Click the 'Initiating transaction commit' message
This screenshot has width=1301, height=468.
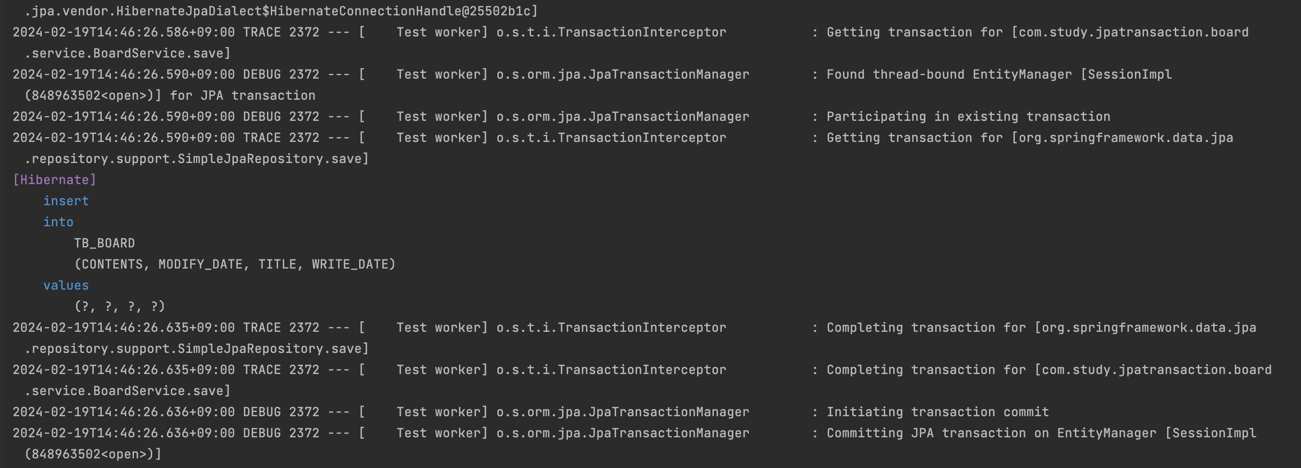coord(938,412)
